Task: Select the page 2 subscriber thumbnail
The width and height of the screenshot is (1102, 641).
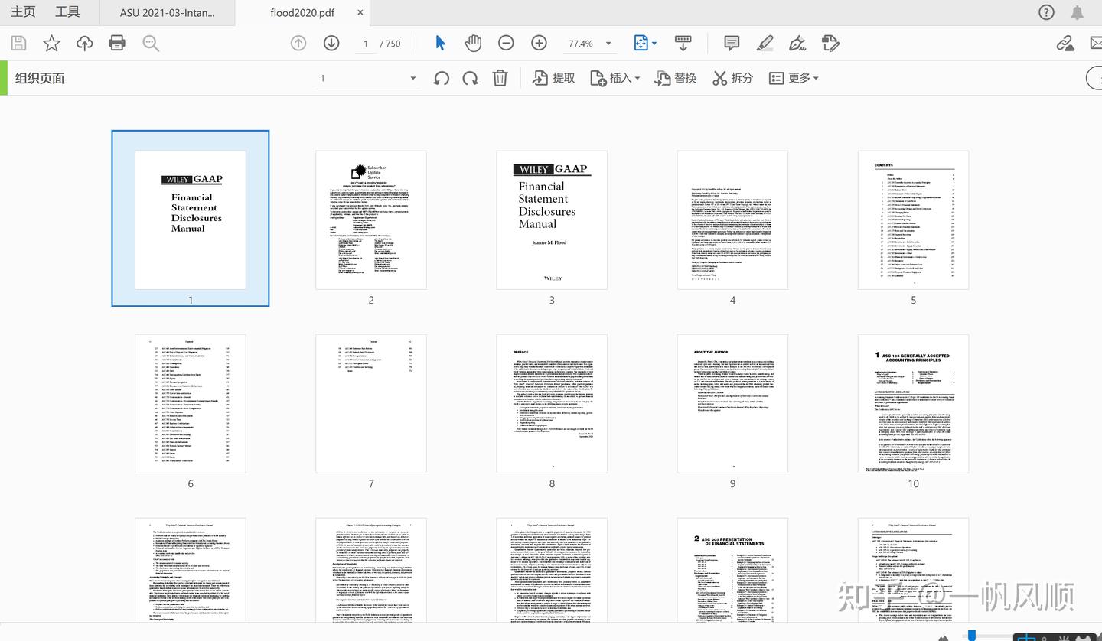Action: (x=371, y=220)
